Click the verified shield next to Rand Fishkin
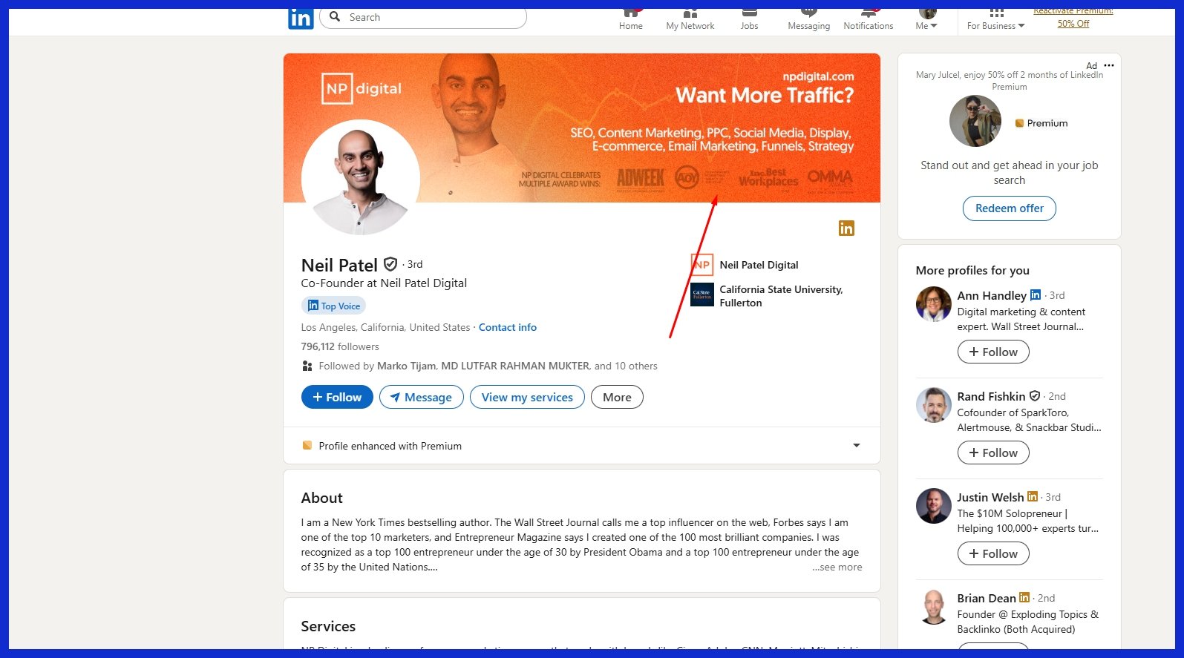Viewport: 1184px width, 658px height. [x=1035, y=395]
